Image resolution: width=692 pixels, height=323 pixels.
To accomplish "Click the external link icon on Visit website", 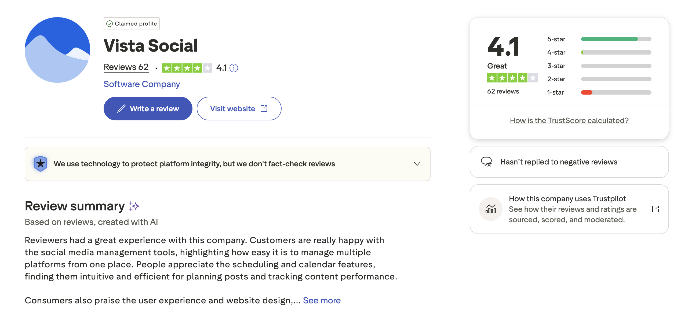I will pyautogui.click(x=264, y=108).
